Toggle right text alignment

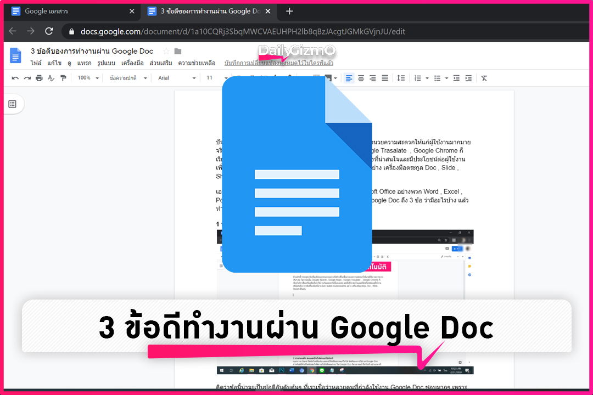tap(373, 78)
